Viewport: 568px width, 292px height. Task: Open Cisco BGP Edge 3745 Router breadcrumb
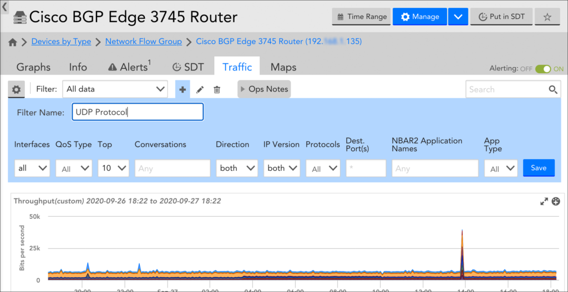click(278, 42)
